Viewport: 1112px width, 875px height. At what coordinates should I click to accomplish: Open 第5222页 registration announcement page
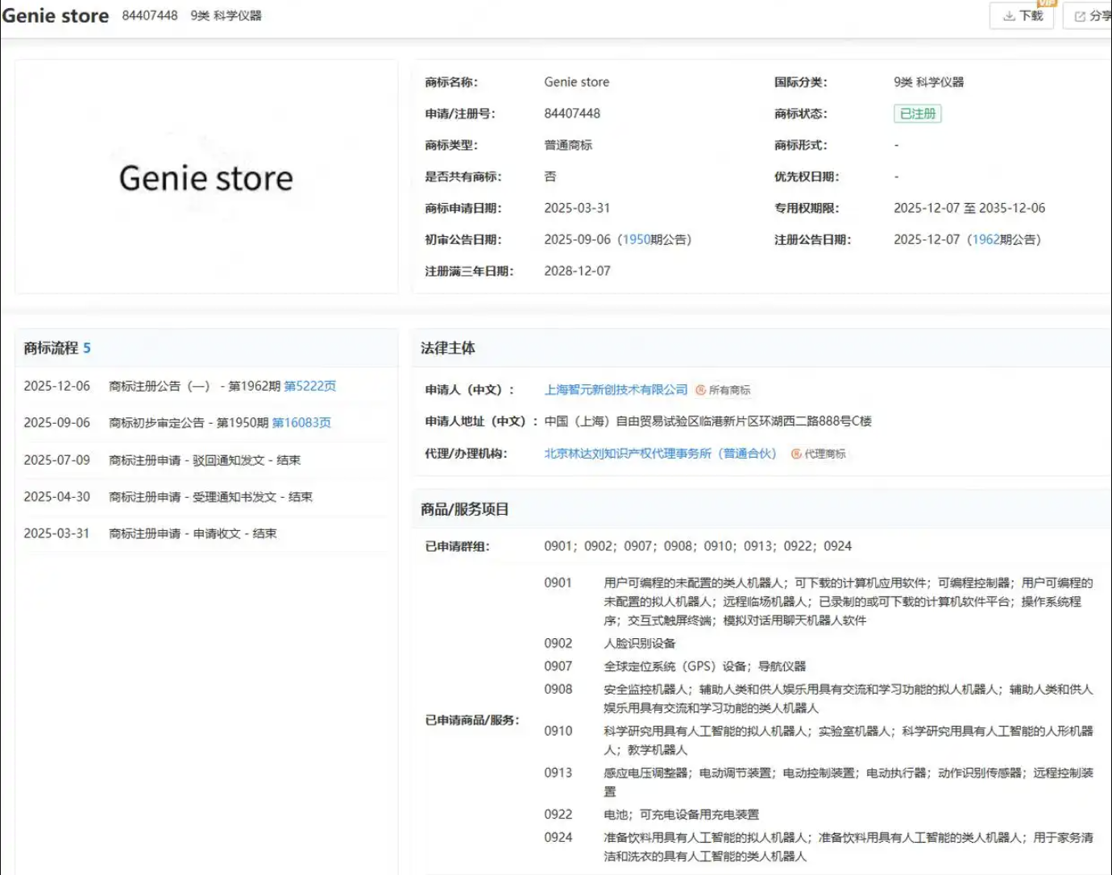coord(309,385)
